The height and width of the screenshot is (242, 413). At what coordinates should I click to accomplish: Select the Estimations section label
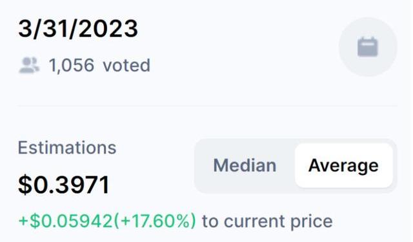(67, 148)
